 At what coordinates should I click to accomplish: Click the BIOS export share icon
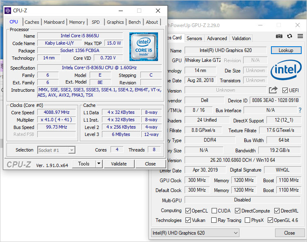click(273, 90)
